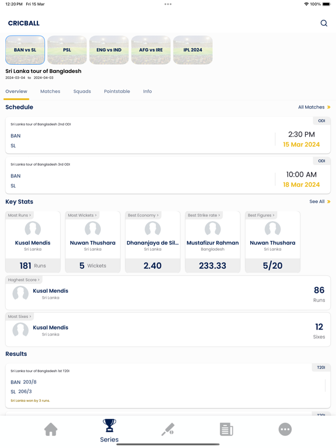Tap Mustafizur Rahman player avatar
Viewport: 336px width, 448px height.
click(x=212, y=229)
